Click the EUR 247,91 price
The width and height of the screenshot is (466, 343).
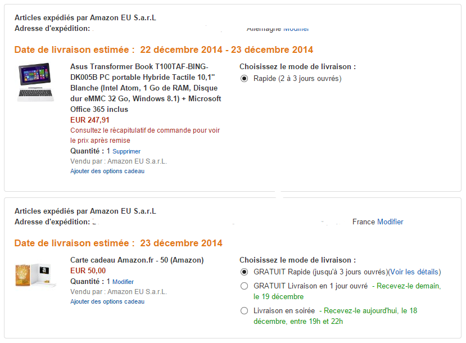coord(90,120)
